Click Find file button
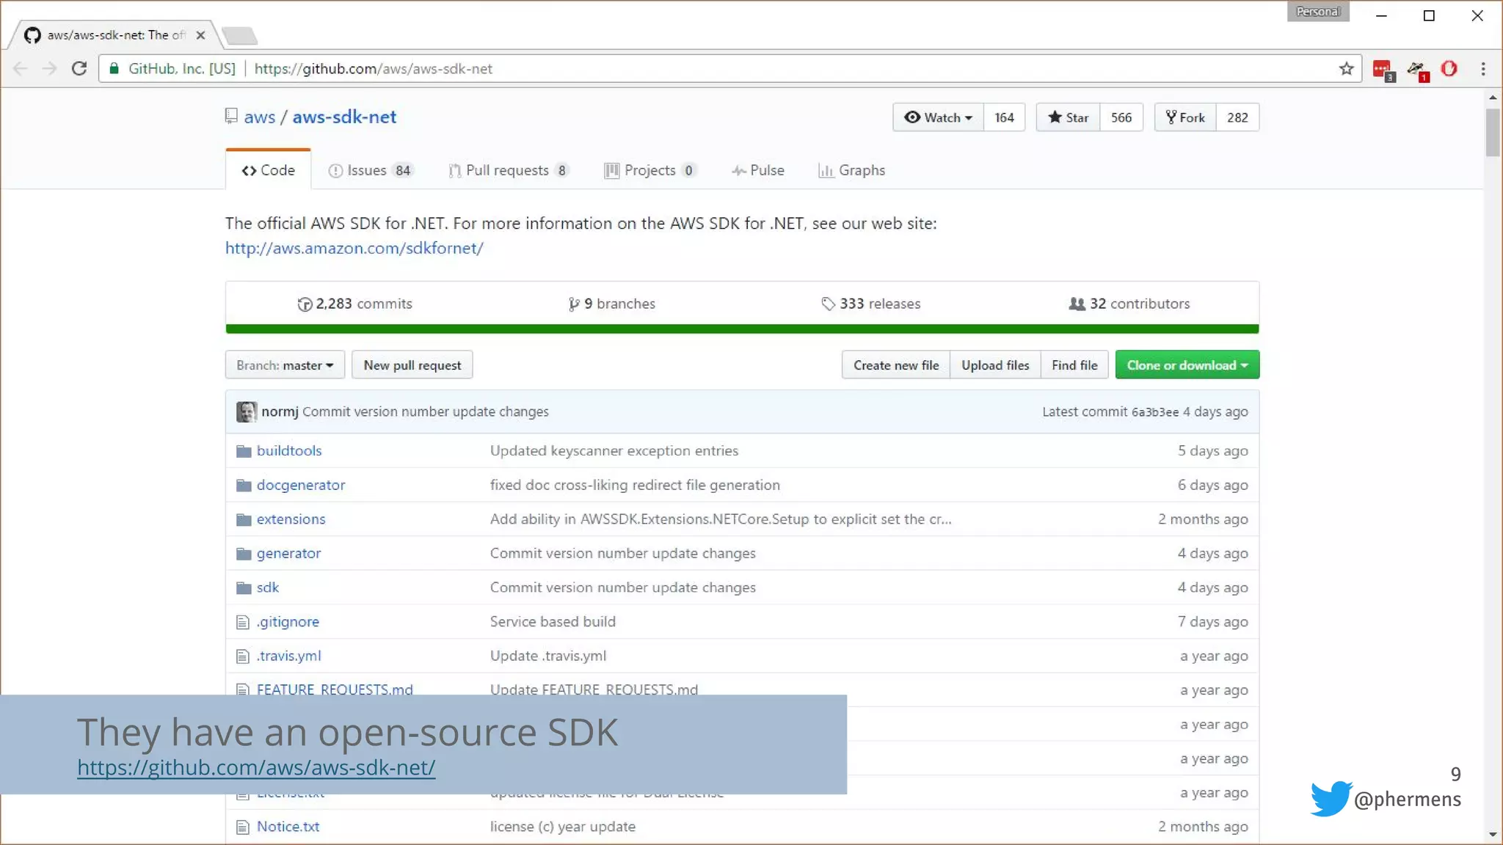1503x845 pixels. 1074,365
